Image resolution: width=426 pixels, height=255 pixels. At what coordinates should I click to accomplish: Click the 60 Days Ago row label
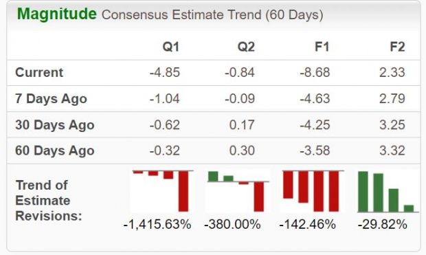(x=55, y=151)
